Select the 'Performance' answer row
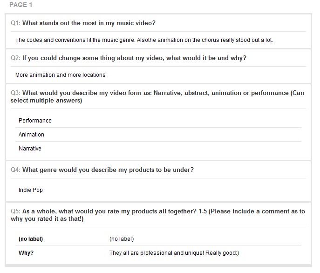 (158, 121)
